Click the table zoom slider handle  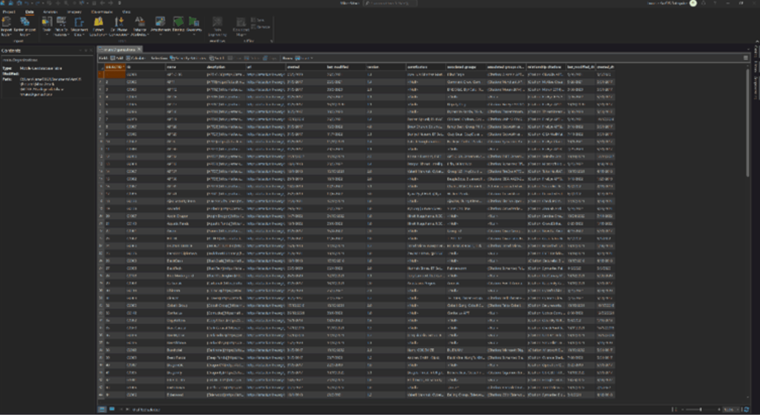701,410
